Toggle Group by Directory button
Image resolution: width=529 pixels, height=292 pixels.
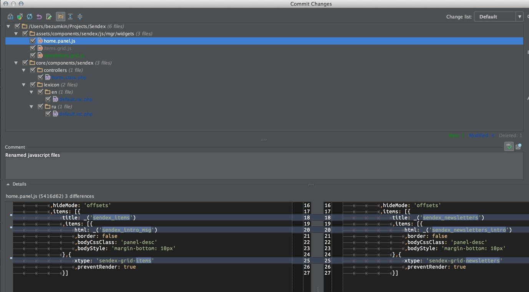[x=60, y=17]
